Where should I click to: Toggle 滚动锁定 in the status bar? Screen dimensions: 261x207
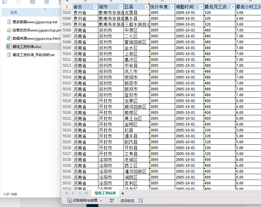[127, 201]
